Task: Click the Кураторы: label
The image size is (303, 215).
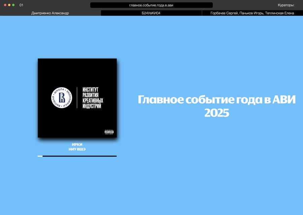Action: [286, 5]
